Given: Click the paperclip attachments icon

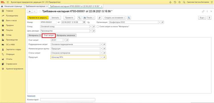Looking at the screenshot, I should tap(100, 18).
